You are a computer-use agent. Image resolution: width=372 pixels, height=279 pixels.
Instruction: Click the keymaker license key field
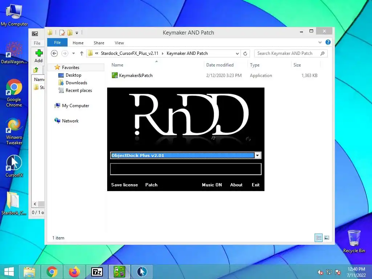point(186,169)
